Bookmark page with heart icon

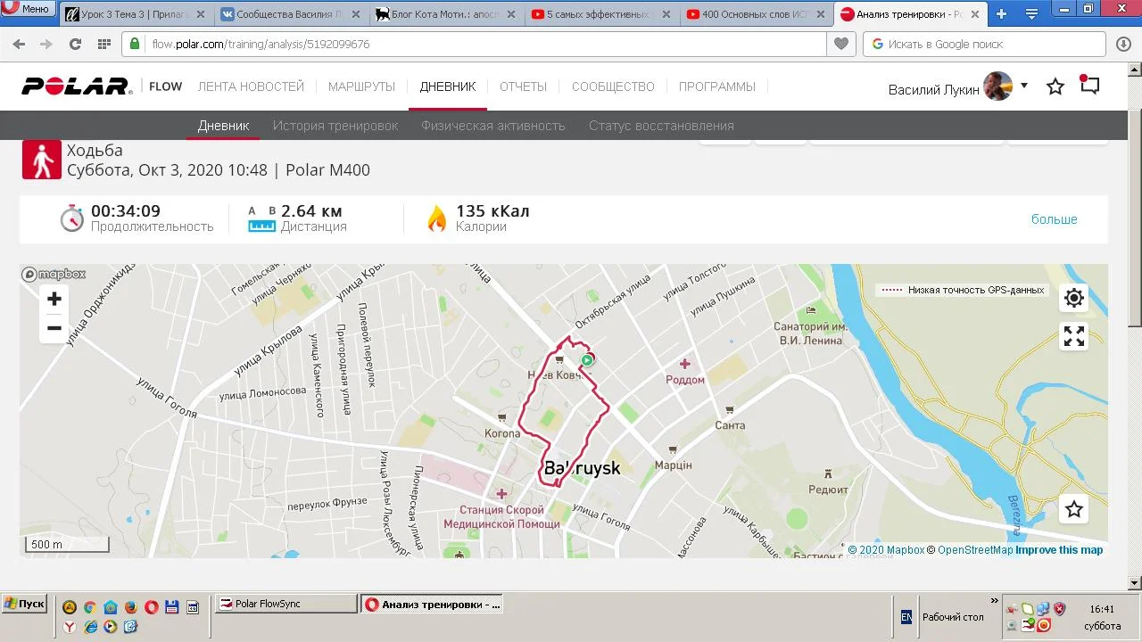840,44
